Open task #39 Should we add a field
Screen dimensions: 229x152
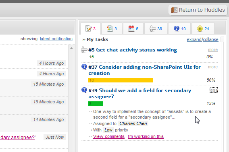[x=140, y=93]
